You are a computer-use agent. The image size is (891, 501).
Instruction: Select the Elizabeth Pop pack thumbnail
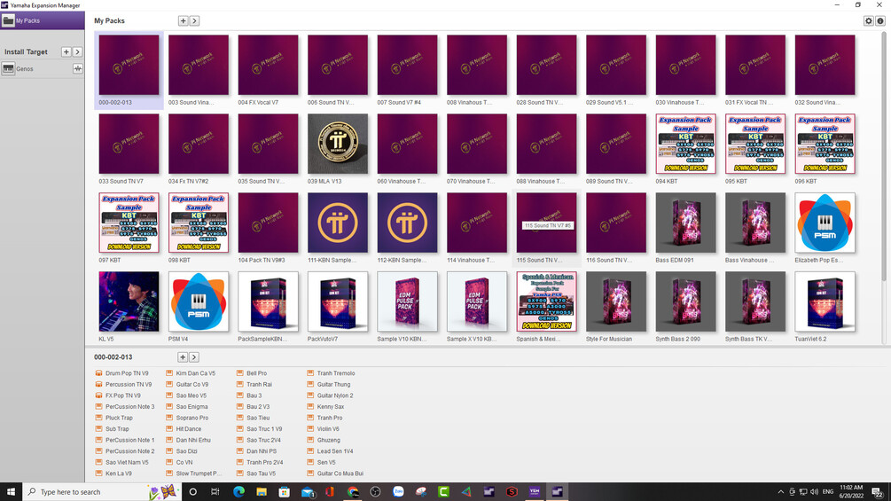pos(825,223)
